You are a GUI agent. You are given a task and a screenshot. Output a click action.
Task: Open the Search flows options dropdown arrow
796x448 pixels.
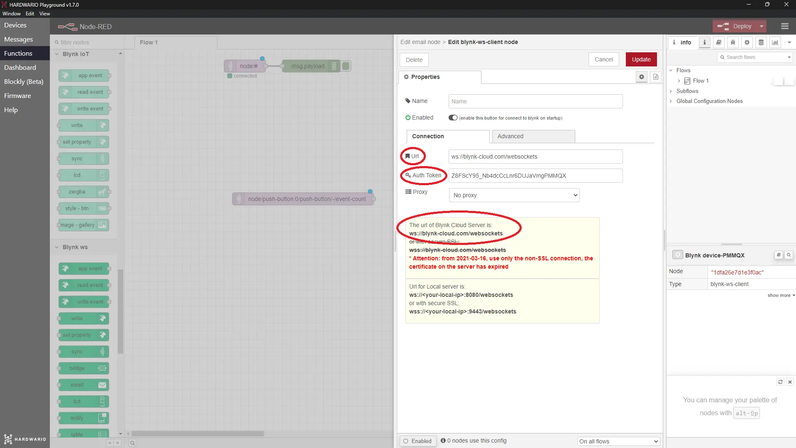point(789,57)
